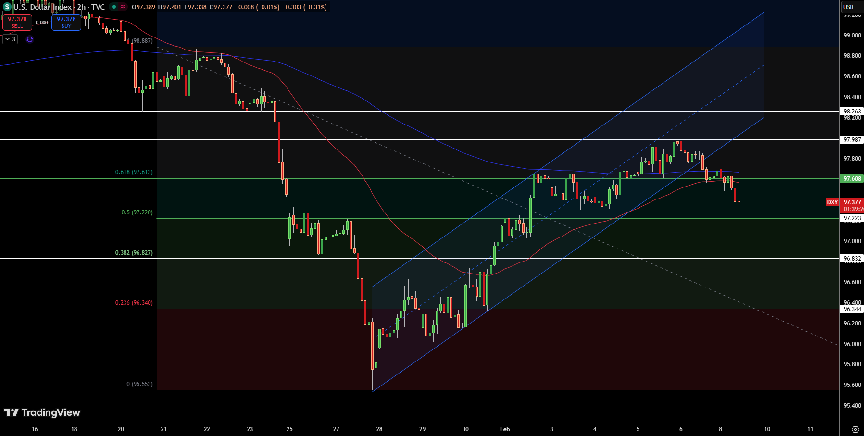Click the TradingView logo

(42, 412)
